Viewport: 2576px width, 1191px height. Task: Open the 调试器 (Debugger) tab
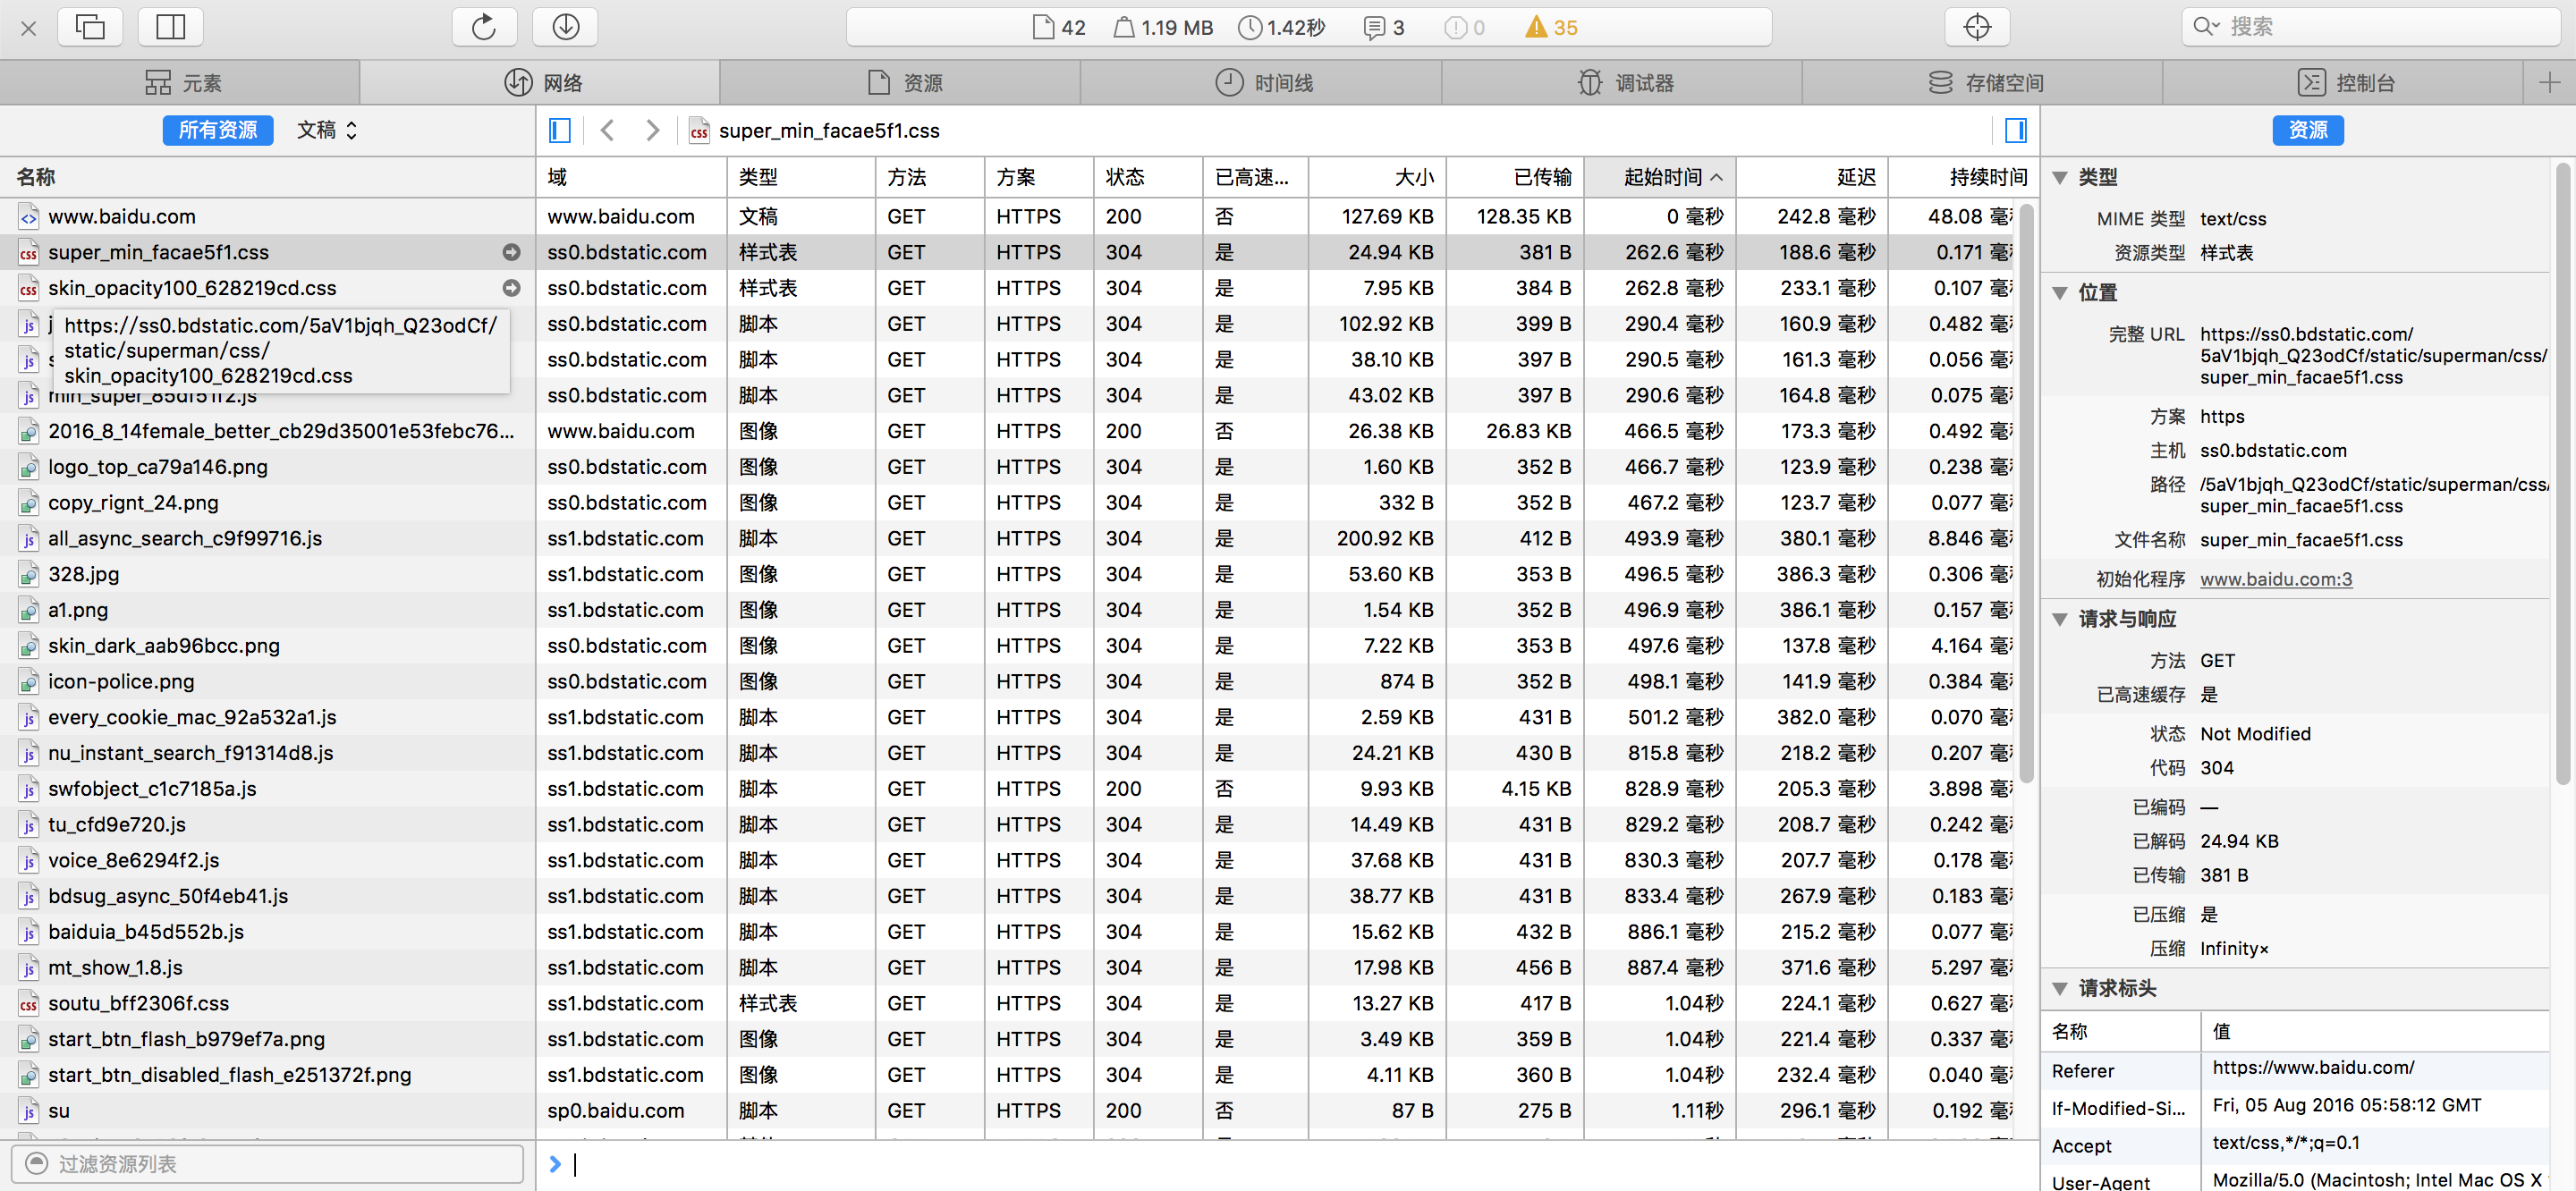coord(1622,83)
